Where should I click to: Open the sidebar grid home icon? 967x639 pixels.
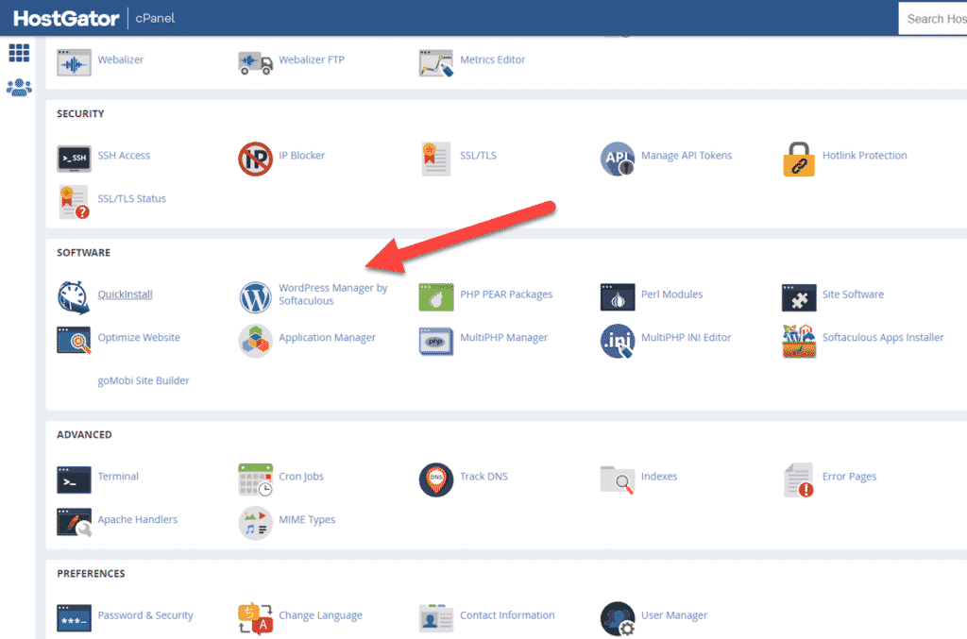(19, 53)
